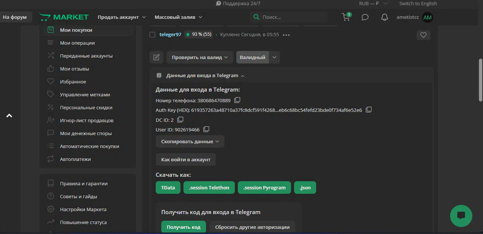Viewport: 483px width, 234px height.
Task: Click the Советы и гайды question icon
Action: click(x=51, y=196)
